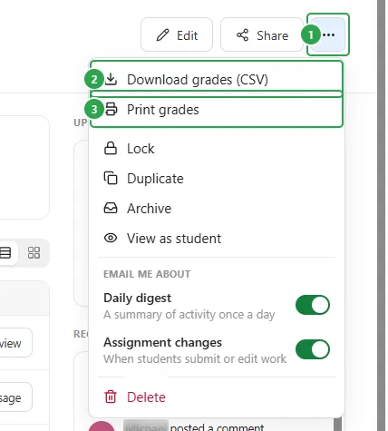Image resolution: width=388 pixels, height=431 pixels.
Task: Switch to list view layout icon
Action: coord(5,252)
